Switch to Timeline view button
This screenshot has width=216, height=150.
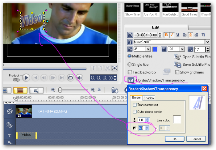(20, 90)
